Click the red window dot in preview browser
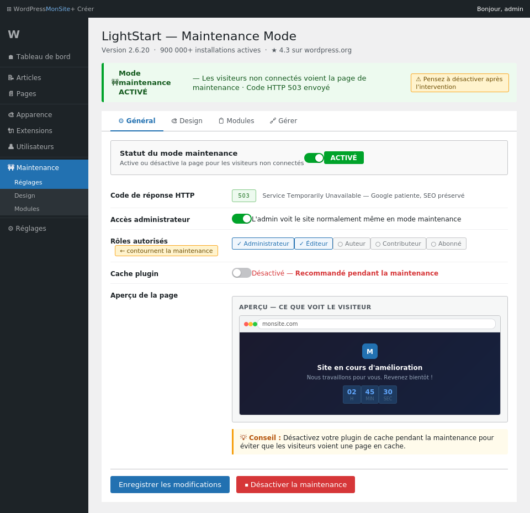 (x=246, y=324)
